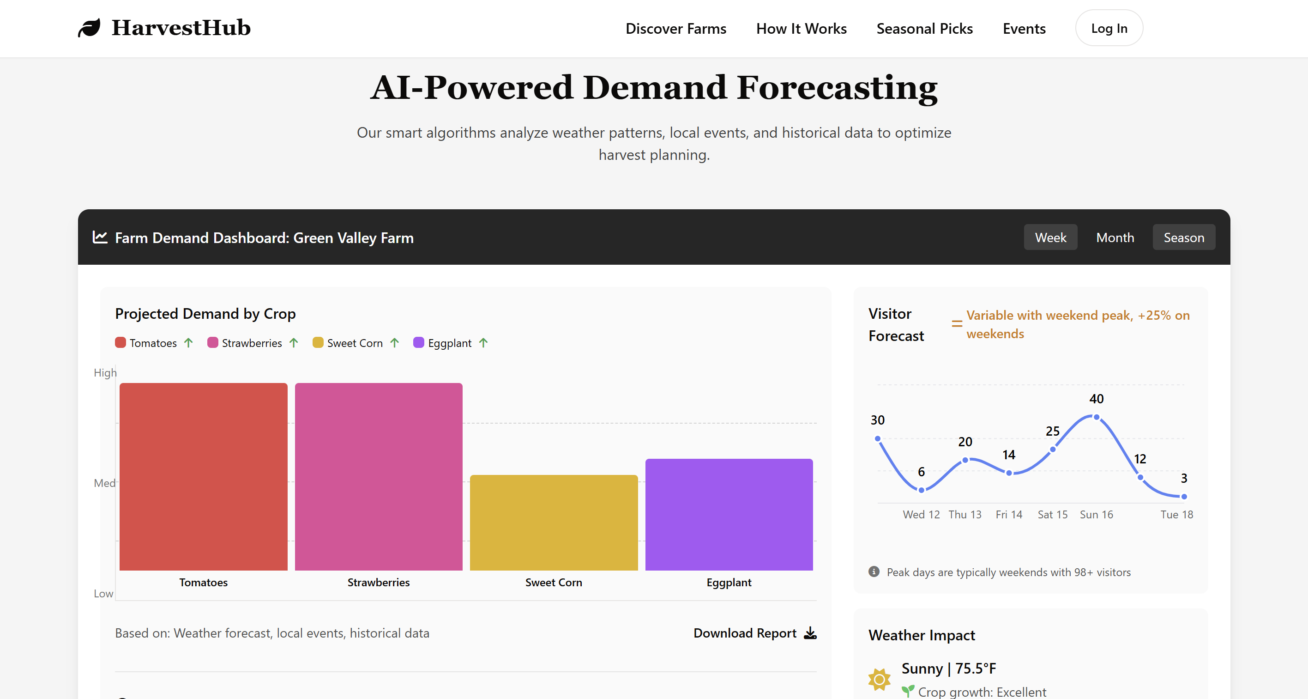Click the Tomatoes upward trend arrow

pyautogui.click(x=188, y=343)
